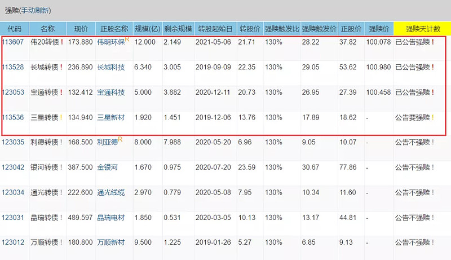Sort by the 强赎价 column header

(x=379, y=29)
